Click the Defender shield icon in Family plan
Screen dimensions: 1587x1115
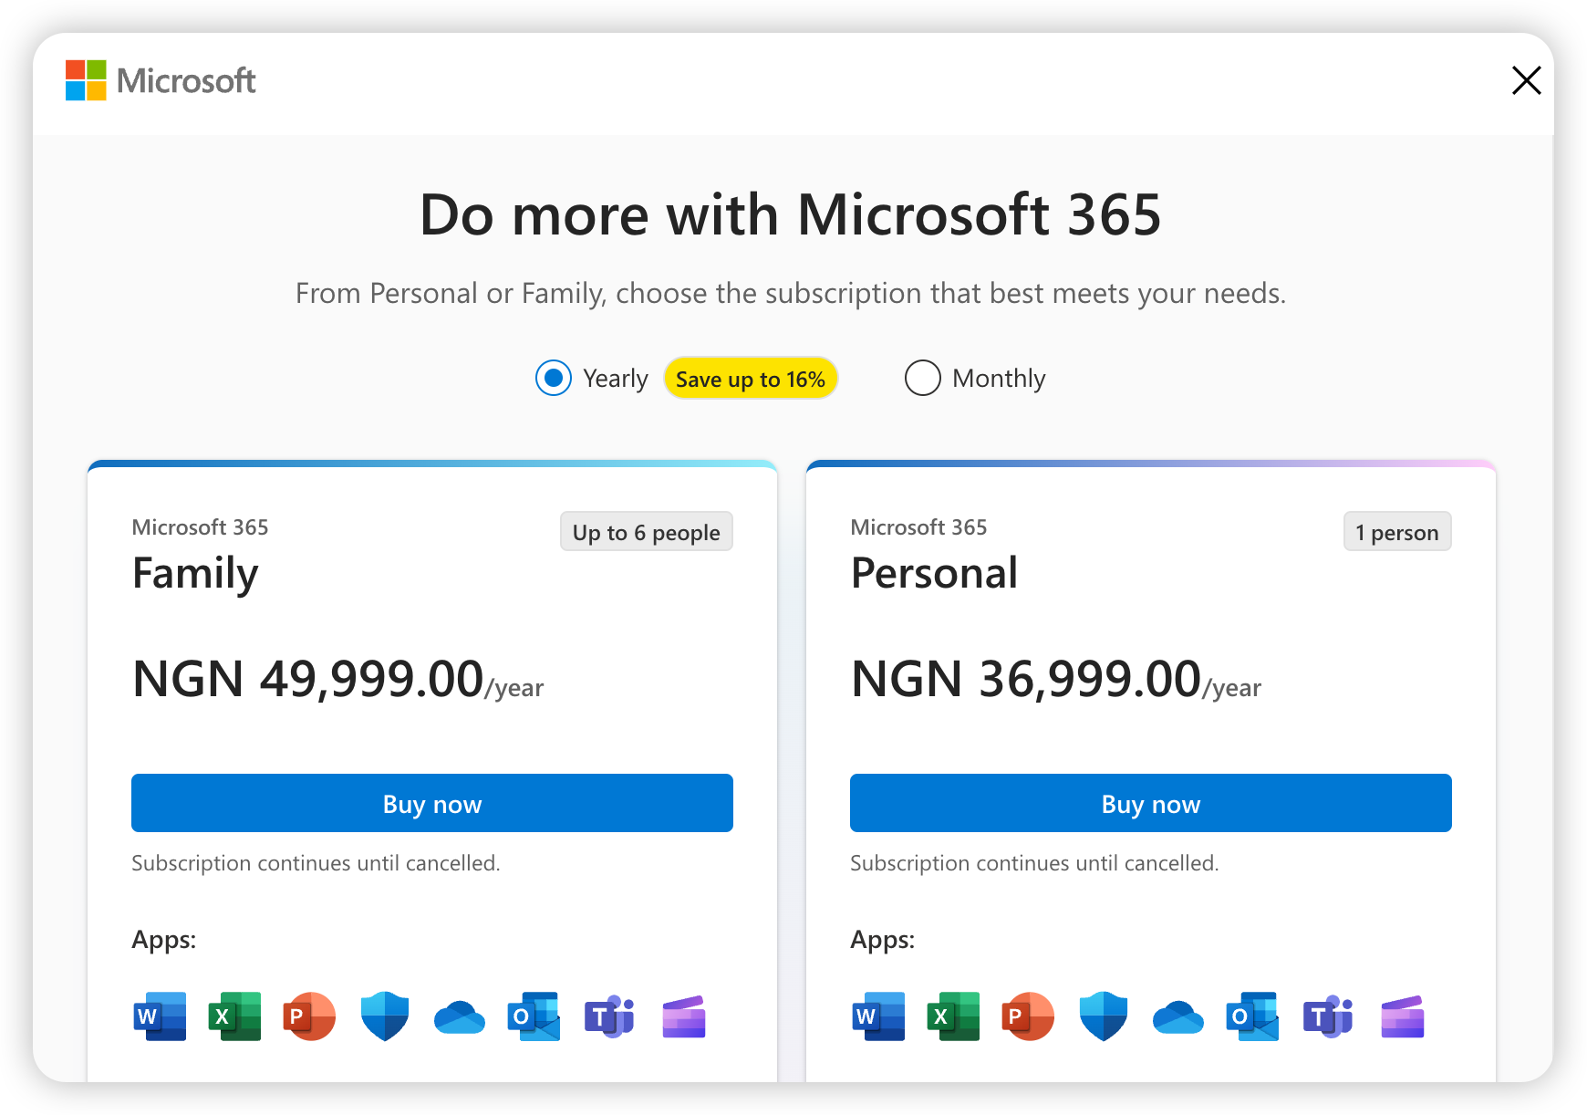point(385,1016)
